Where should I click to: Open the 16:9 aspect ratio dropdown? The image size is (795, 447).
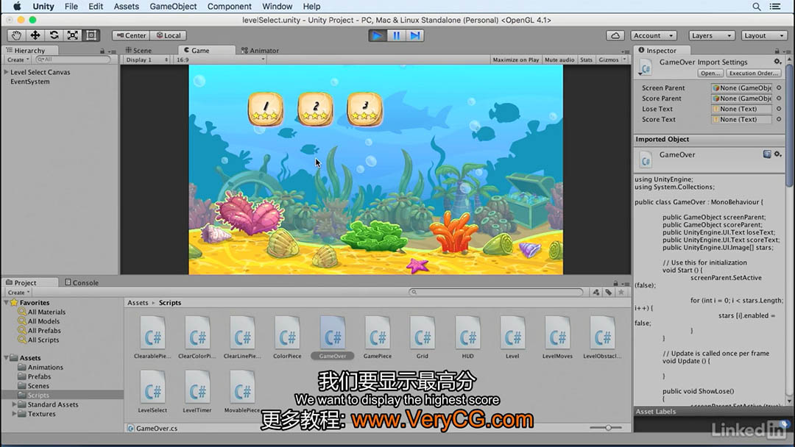coord(221,60)
